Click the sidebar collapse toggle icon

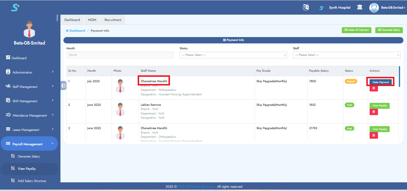[x=63, y=85]
